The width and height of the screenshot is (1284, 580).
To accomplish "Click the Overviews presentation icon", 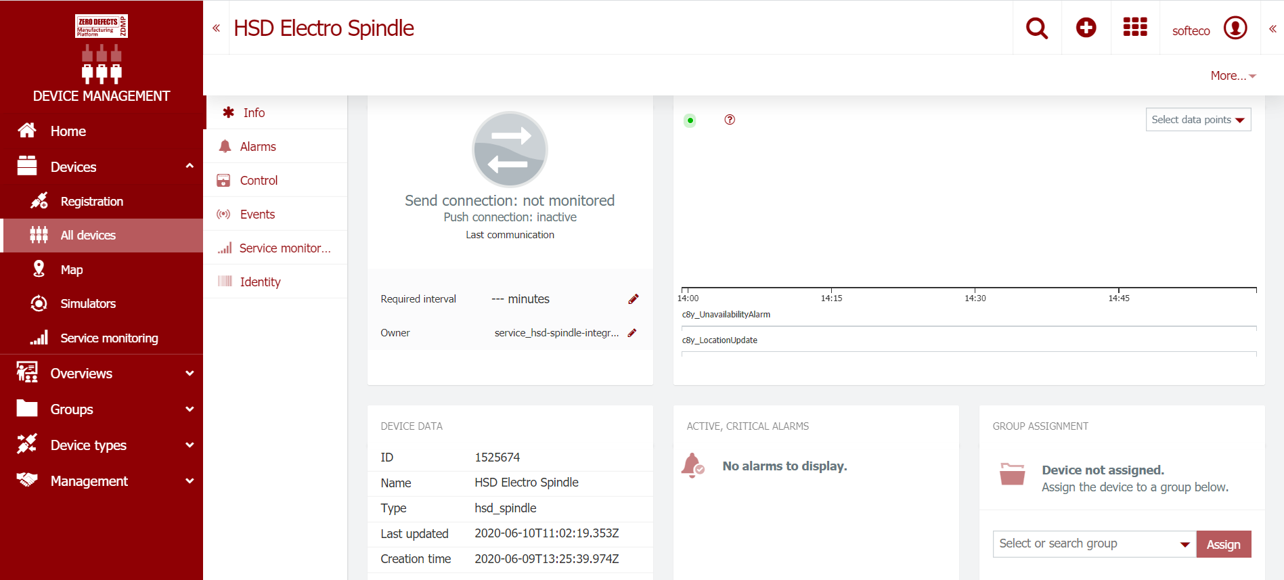I will click(x=27, y=372).
